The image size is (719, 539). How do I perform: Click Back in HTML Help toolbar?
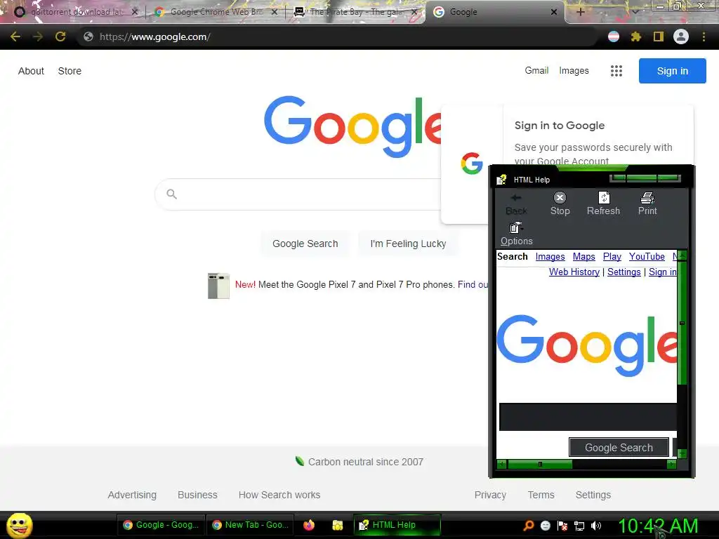tap(516, 204)
